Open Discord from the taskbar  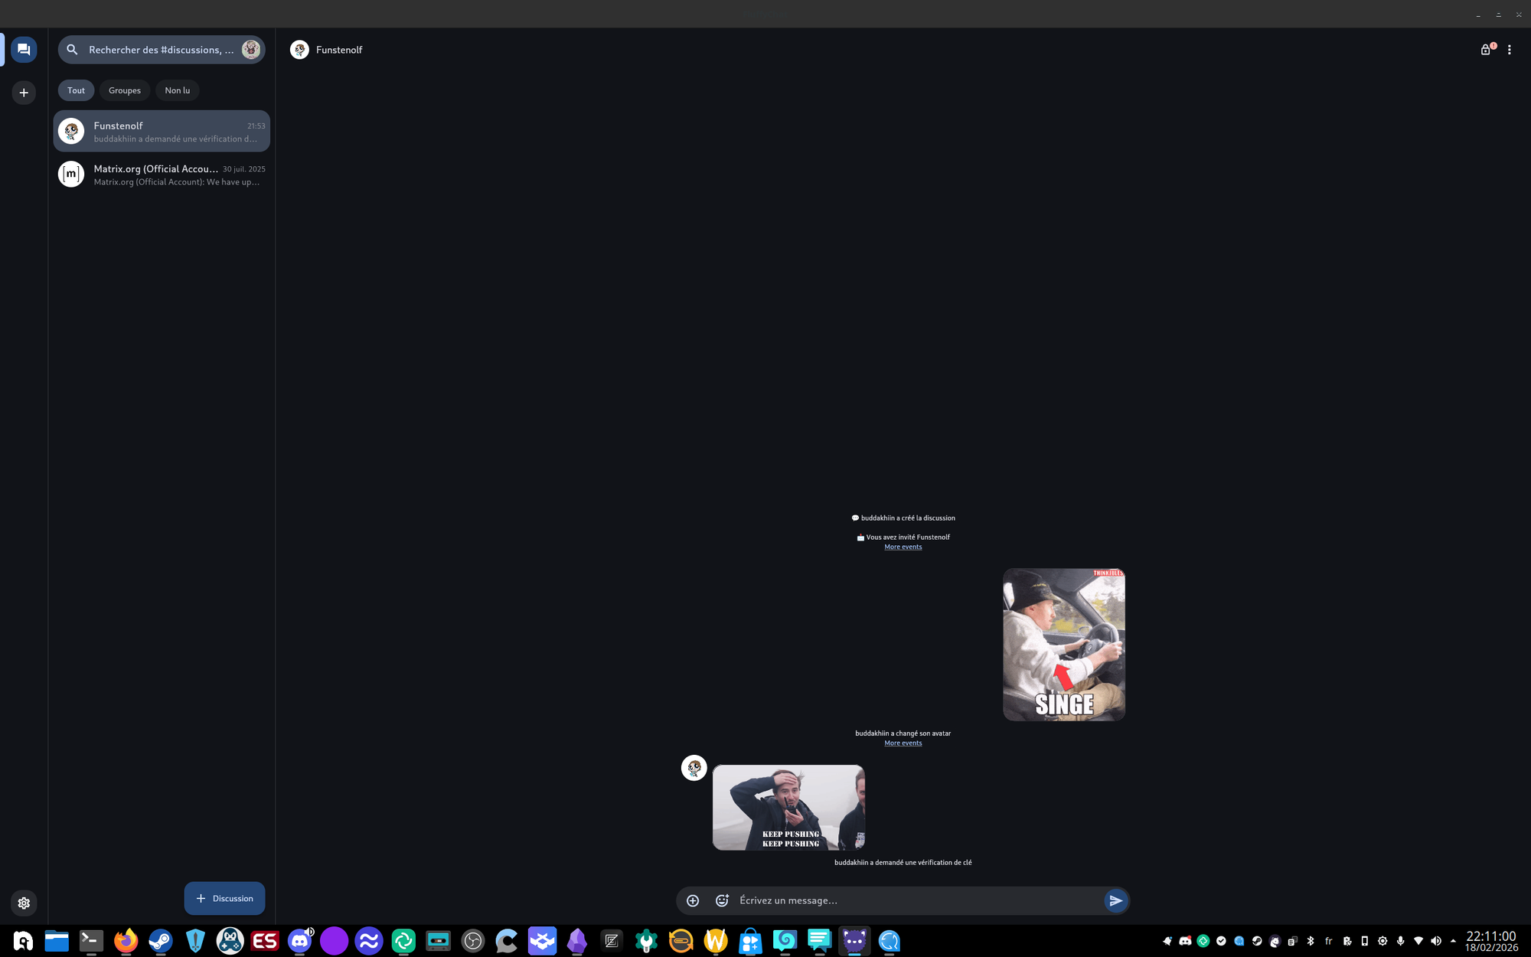[x=299, y=940]
